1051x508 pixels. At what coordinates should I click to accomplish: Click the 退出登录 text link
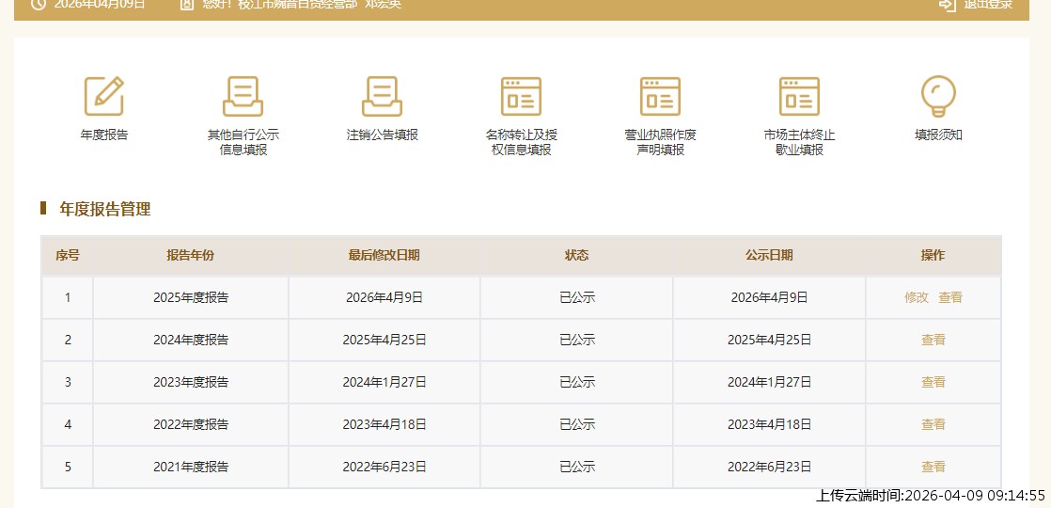(x=988, y=5)
